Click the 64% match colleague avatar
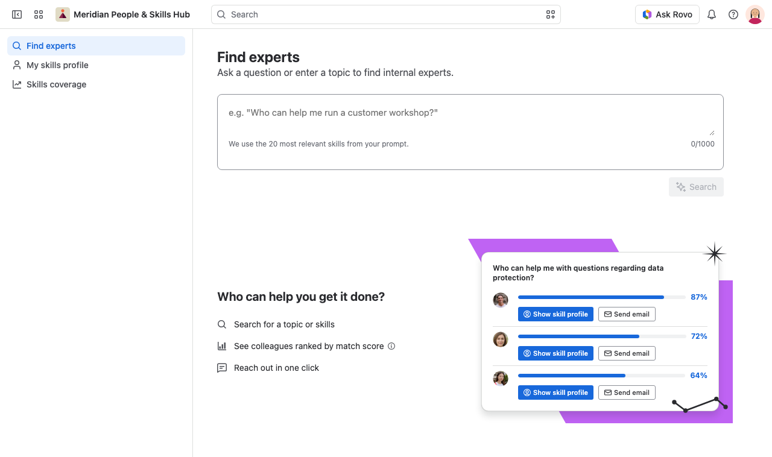 [x=501, y=379]
